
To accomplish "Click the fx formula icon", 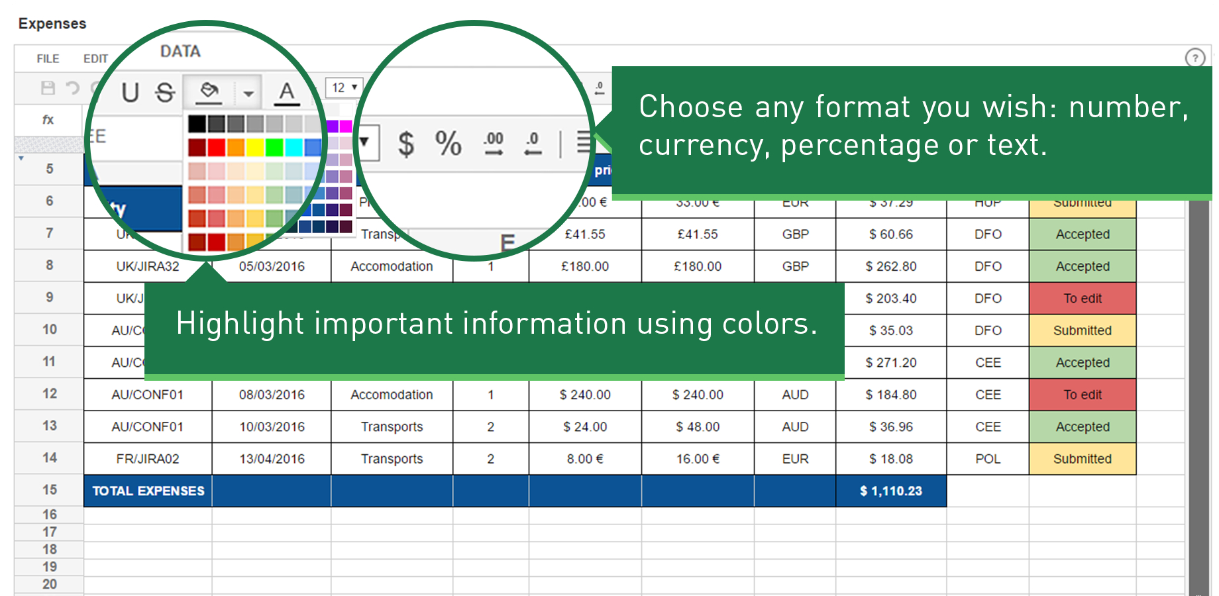I will (48, 120).
